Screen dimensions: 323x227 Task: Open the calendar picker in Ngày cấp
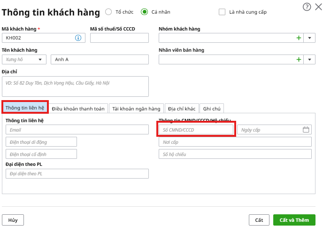click(306, 130)
